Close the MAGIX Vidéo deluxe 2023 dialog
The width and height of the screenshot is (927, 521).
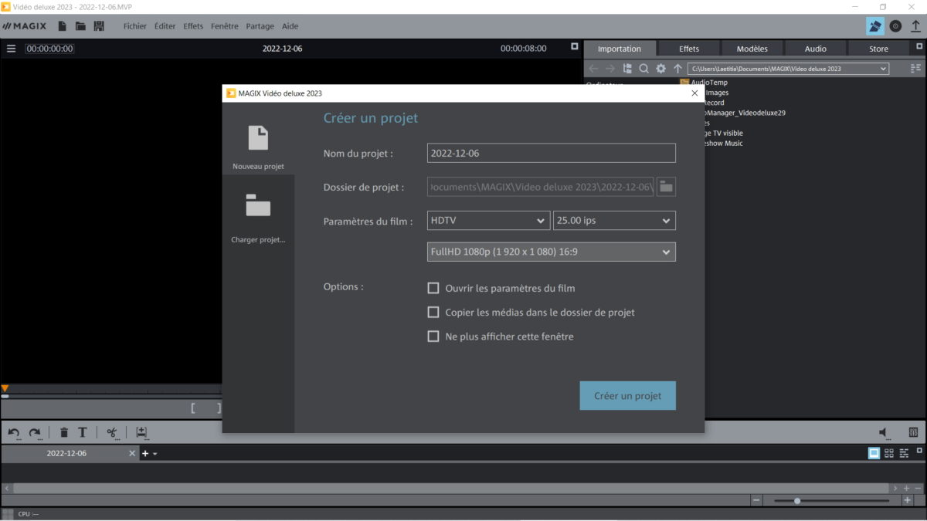tap(694, 93)
